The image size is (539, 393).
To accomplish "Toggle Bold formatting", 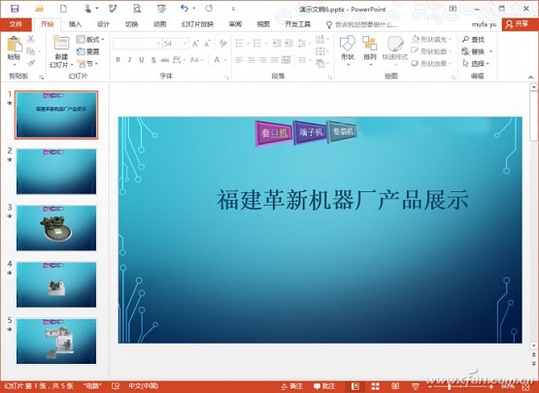I will point(118,60).
